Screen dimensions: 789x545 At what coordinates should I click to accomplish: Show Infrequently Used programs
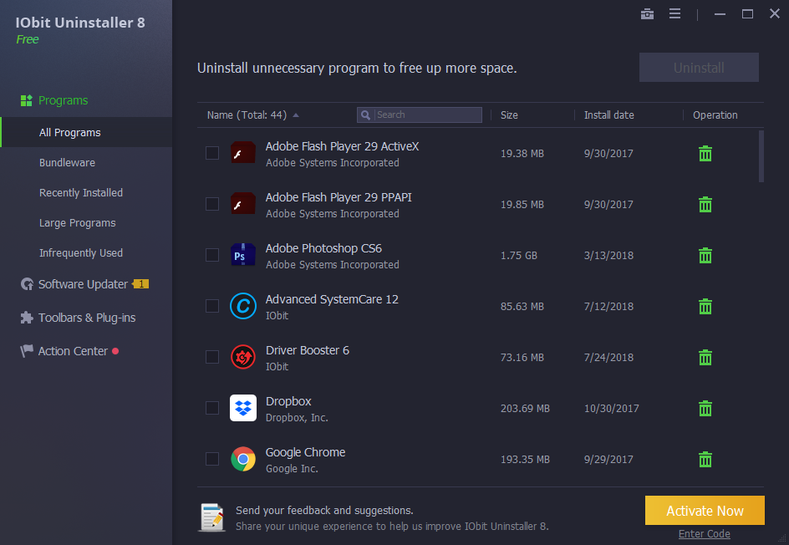pos(81,253)
